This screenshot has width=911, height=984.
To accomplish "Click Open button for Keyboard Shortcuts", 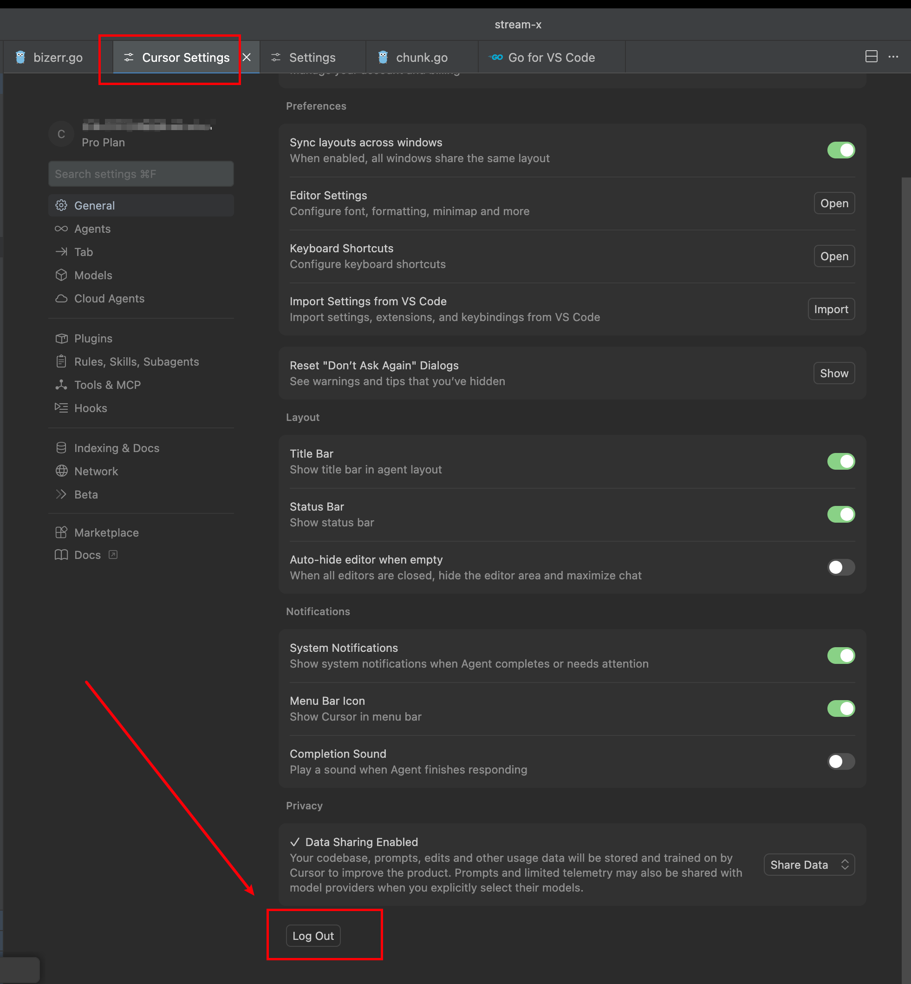I will click(x=834, y=256).
